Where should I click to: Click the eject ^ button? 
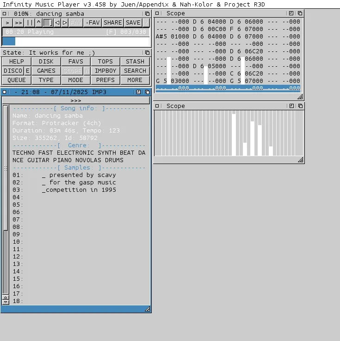click(39, 23)
